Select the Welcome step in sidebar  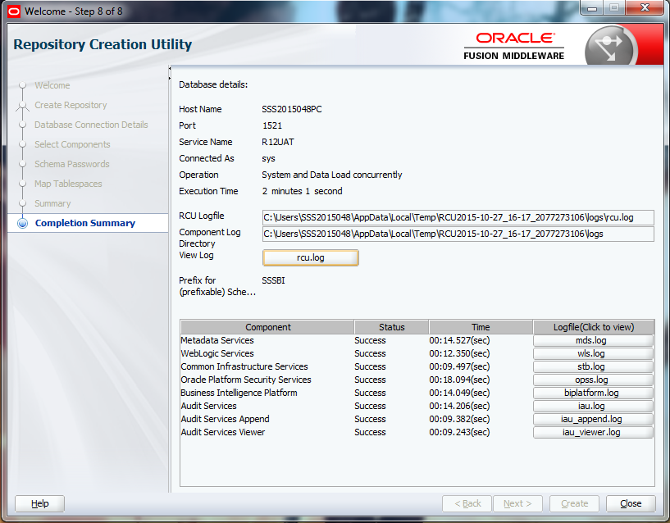(52, 85)
